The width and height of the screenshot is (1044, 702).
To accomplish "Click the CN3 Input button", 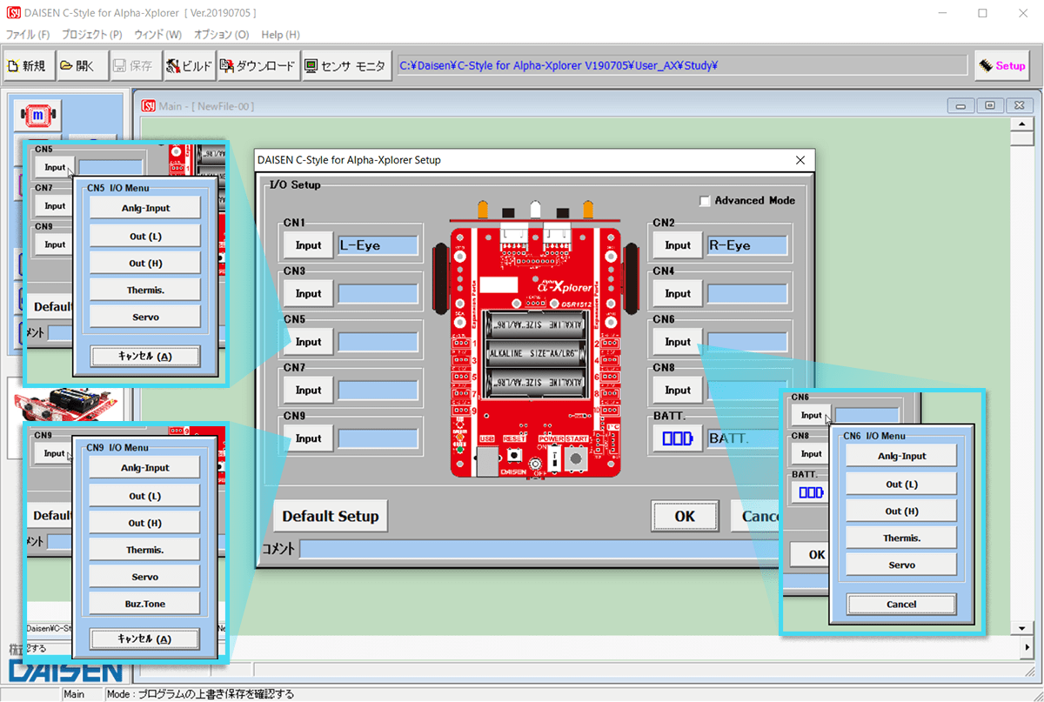I will pyautogui.click(x=308, y=294).
